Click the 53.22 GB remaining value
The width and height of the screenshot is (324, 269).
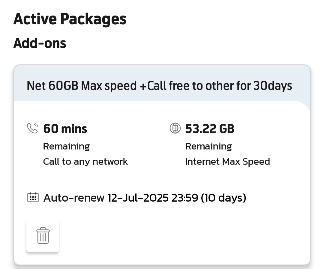coord(209,129)
